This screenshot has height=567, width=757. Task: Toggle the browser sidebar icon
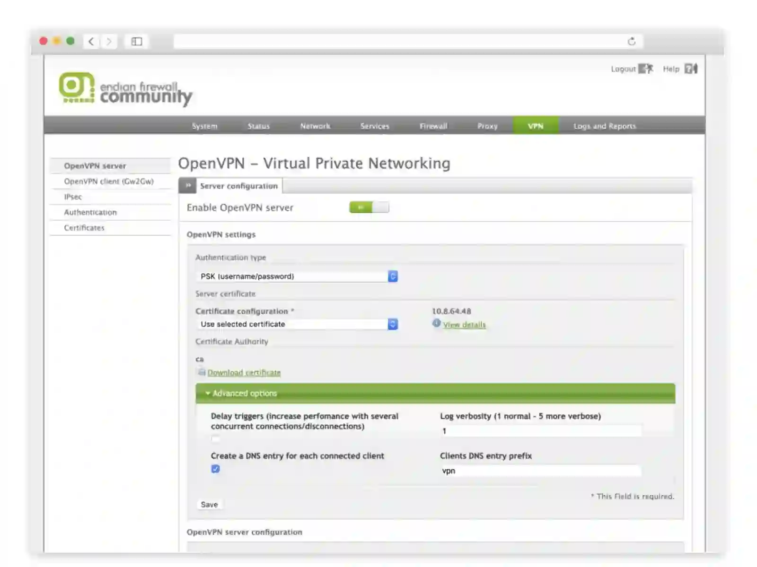[x=137, y=42]
